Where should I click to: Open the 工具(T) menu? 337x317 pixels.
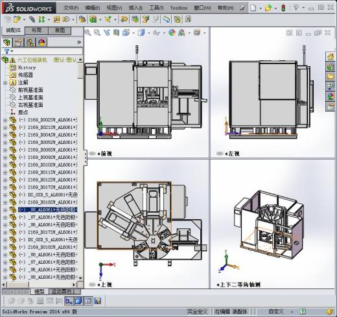tap(156, 8)
